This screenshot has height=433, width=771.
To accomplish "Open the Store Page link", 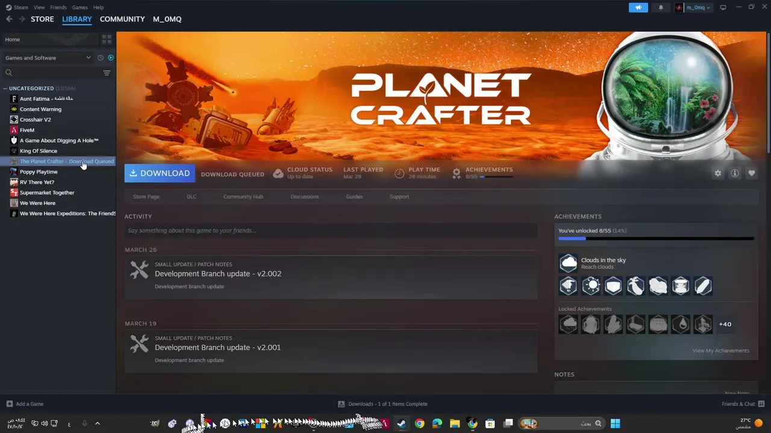I will point(146,197).
